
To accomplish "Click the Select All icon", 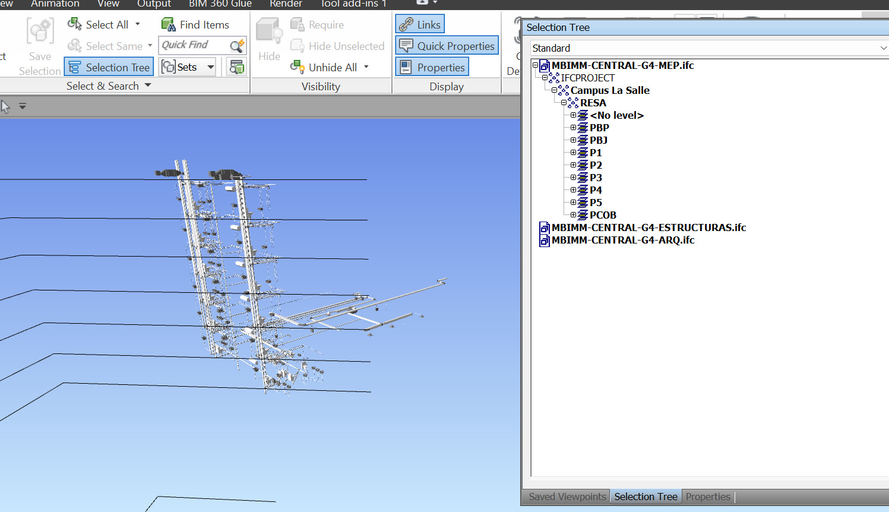I will pos(75,23).
